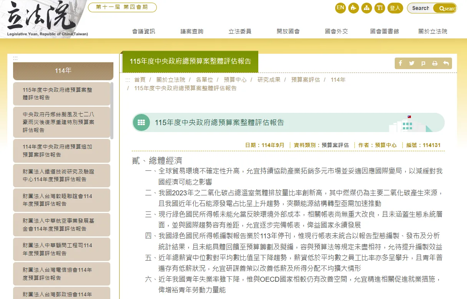Click the 114年 sidebar header

click(x=63, y=71)
